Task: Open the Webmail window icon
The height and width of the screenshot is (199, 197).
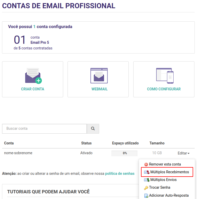Action: [99, 76]
